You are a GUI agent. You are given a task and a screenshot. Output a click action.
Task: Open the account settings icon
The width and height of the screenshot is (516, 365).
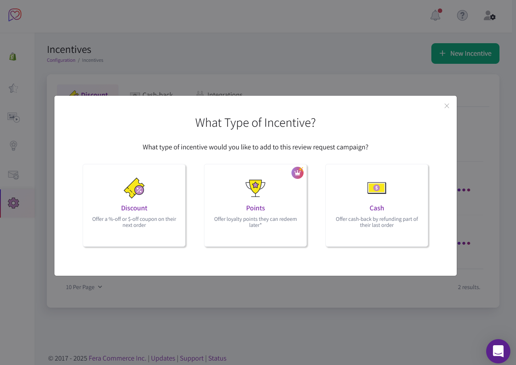click(489, 15)
